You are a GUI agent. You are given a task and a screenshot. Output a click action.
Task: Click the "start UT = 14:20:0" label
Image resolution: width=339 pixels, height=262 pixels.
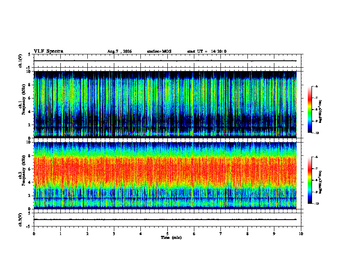pyautogui.click(x=207, y=51)
